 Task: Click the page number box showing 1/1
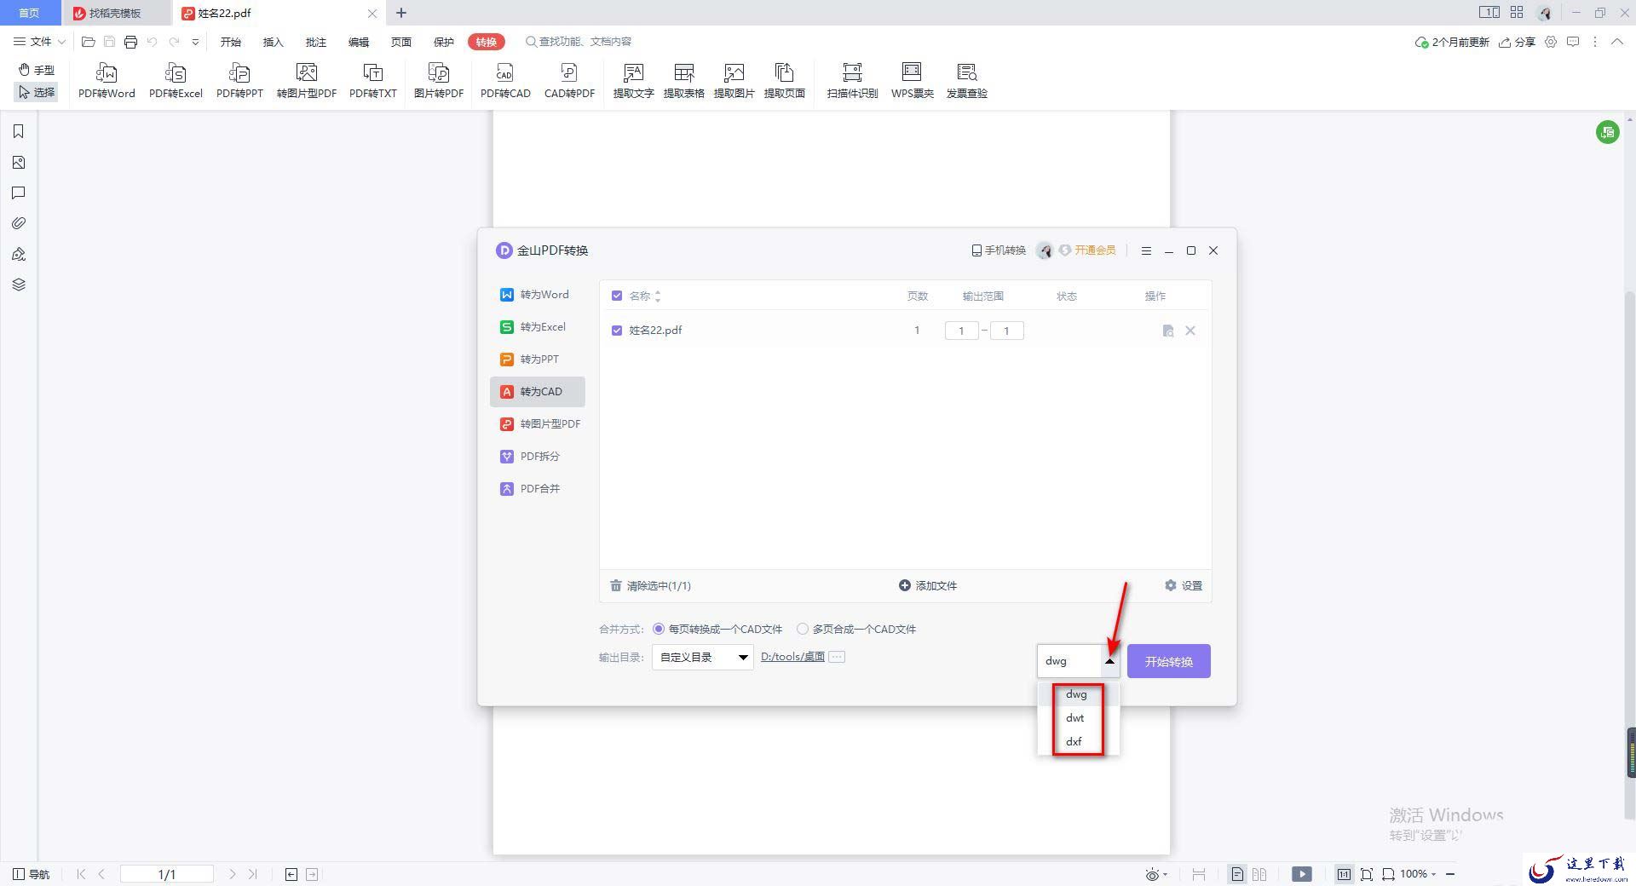click(167, 874)
